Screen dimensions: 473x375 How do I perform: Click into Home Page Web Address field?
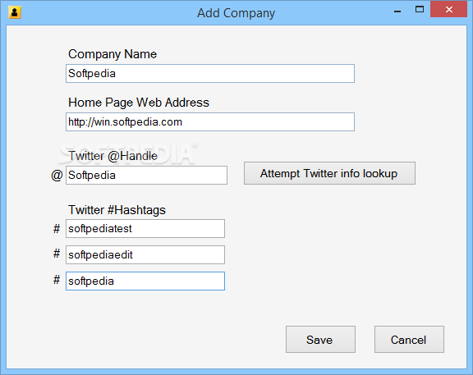(x=210, y=121)
